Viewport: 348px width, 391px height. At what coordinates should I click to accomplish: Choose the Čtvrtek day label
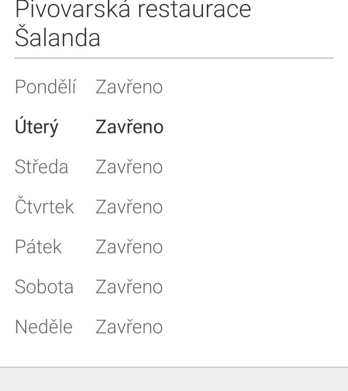[44, 207]
